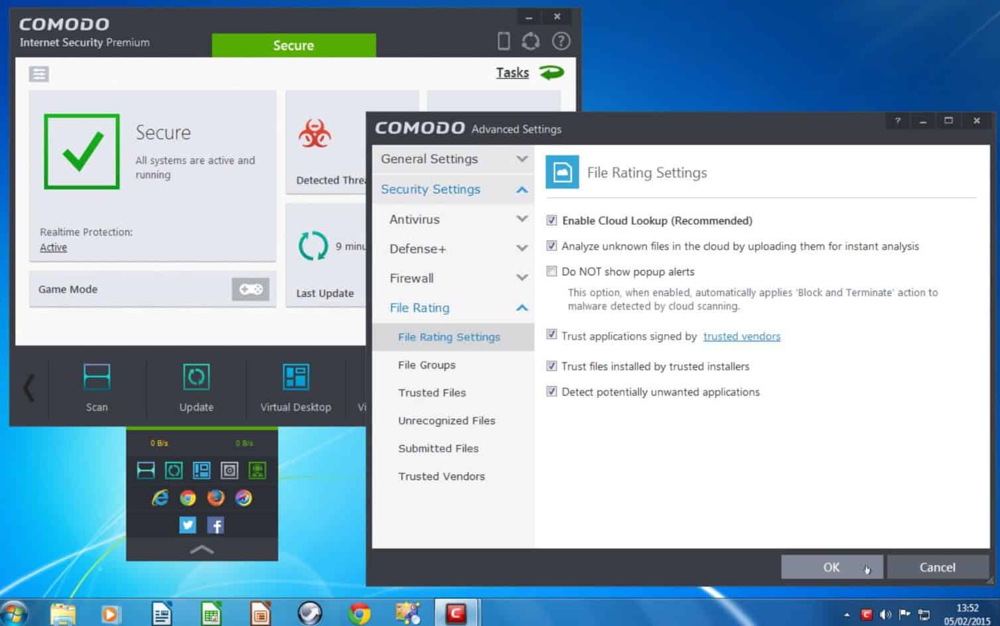Click Cancel in Advanced Settings
Viewport: 1000px width, 626px height.
[937, 567]
